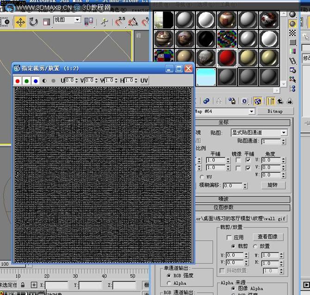
Task: Click the pivot point center flyout icon
Action: [x=88, y=22]
